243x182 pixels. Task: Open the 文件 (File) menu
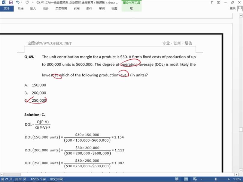[x=7, y=8]
